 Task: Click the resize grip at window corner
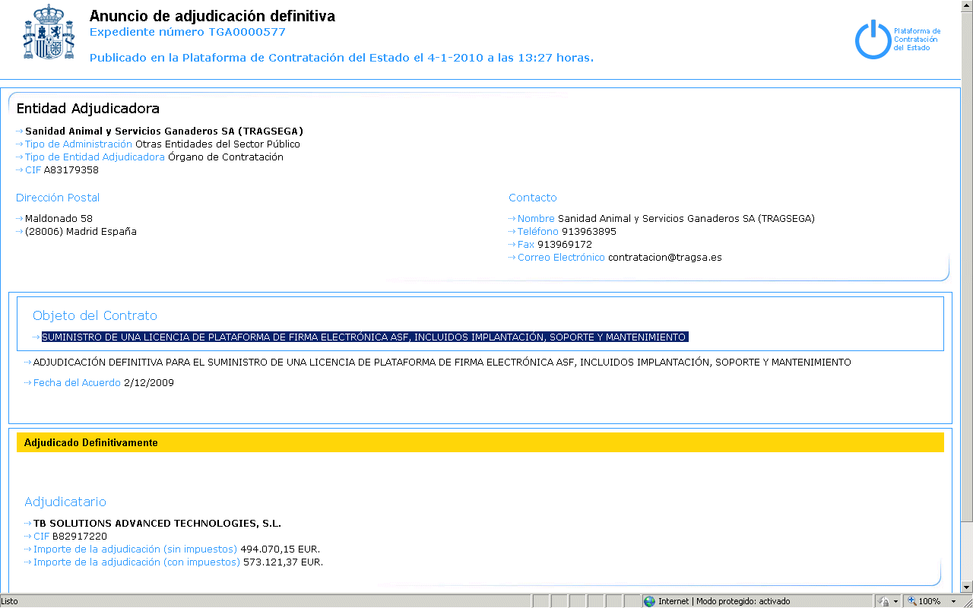pos(966,601)
